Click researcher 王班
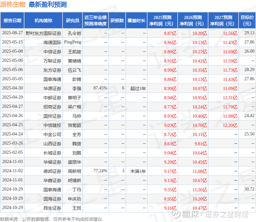The height and width of the screenshot is (222, 256). coord(77,208)
